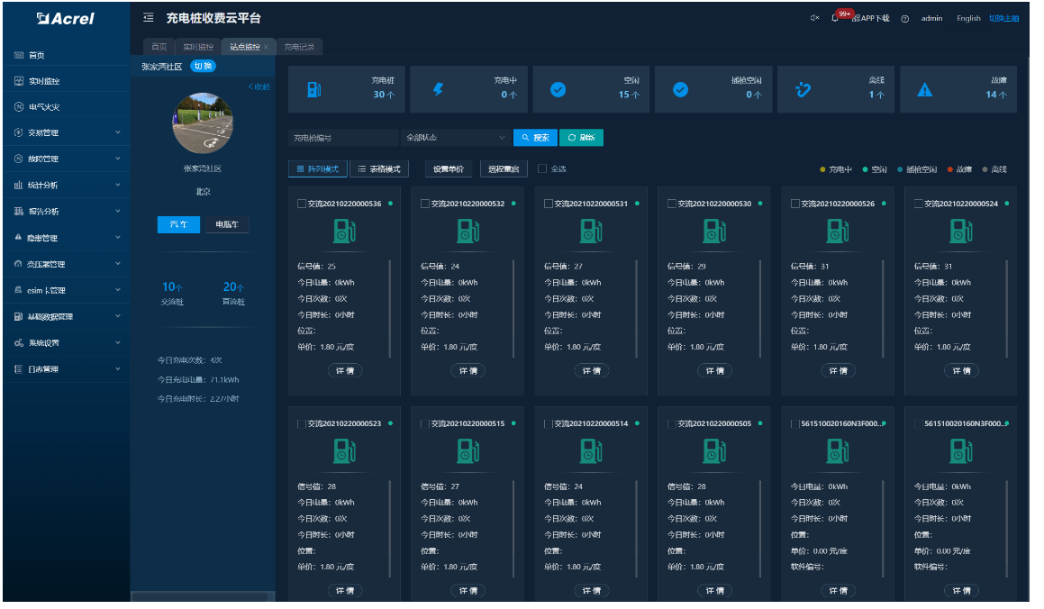Collapse sidebar using the hamburger menu icon
This screenshot has height=609, width=1044.
[x=148, y=18]
